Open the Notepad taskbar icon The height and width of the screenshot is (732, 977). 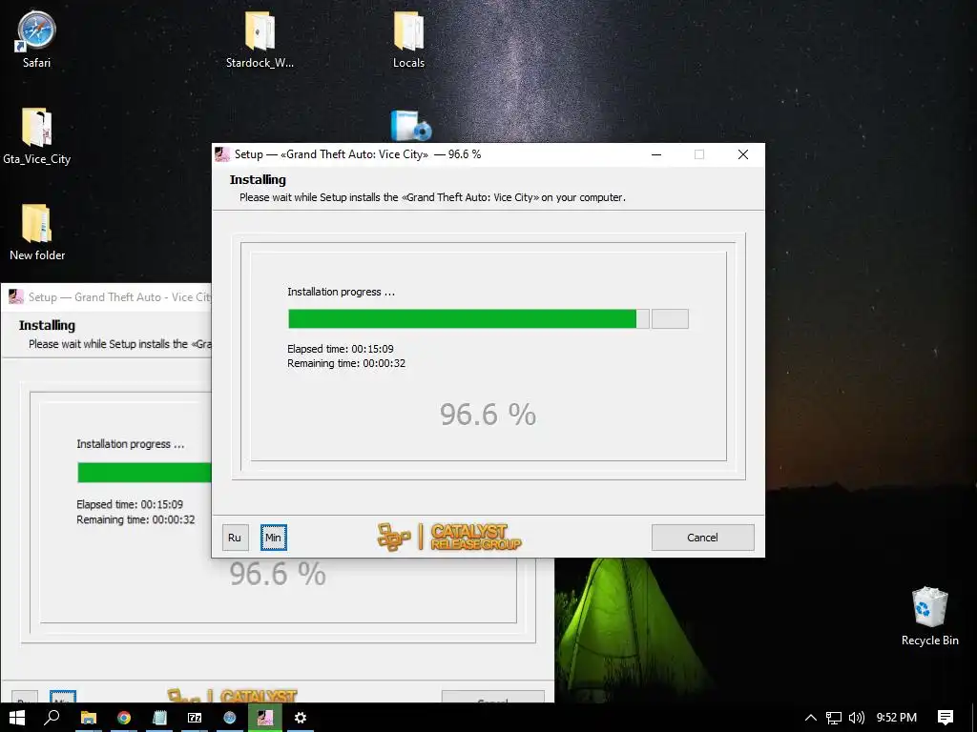click(x=159, y=718)
